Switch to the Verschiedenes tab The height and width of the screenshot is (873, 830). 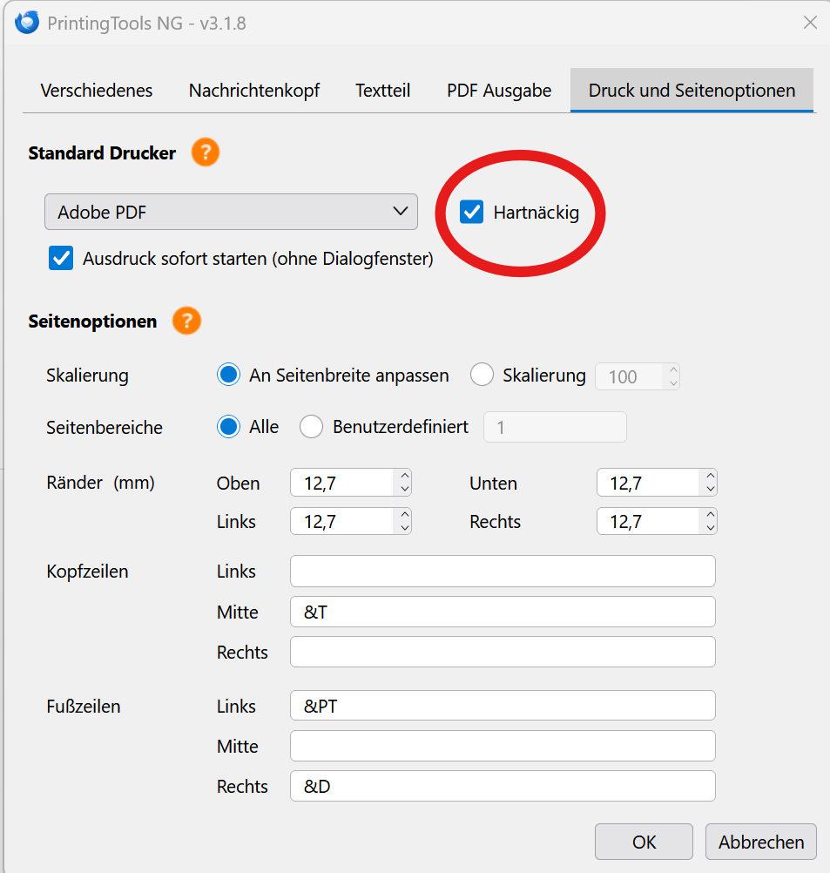(x=97, y=91)
